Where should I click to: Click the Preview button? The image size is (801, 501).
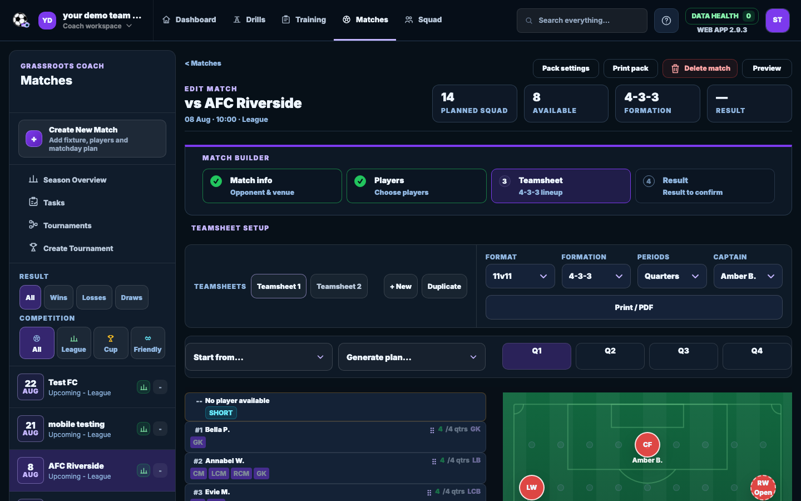[x=767, y=68]
